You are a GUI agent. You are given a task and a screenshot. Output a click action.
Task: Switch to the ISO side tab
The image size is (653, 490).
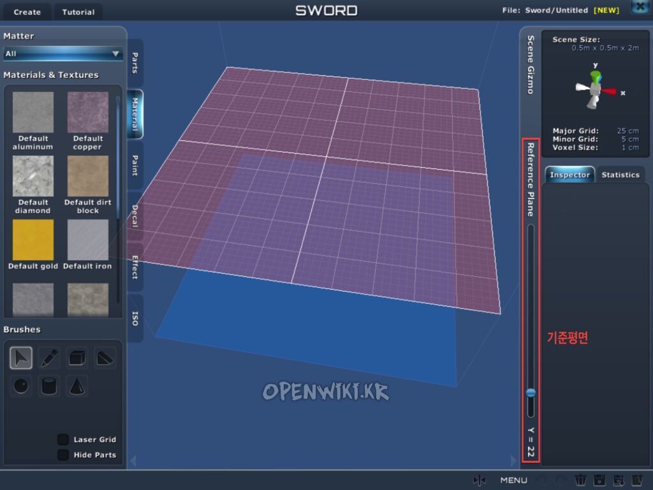point(135,318)
